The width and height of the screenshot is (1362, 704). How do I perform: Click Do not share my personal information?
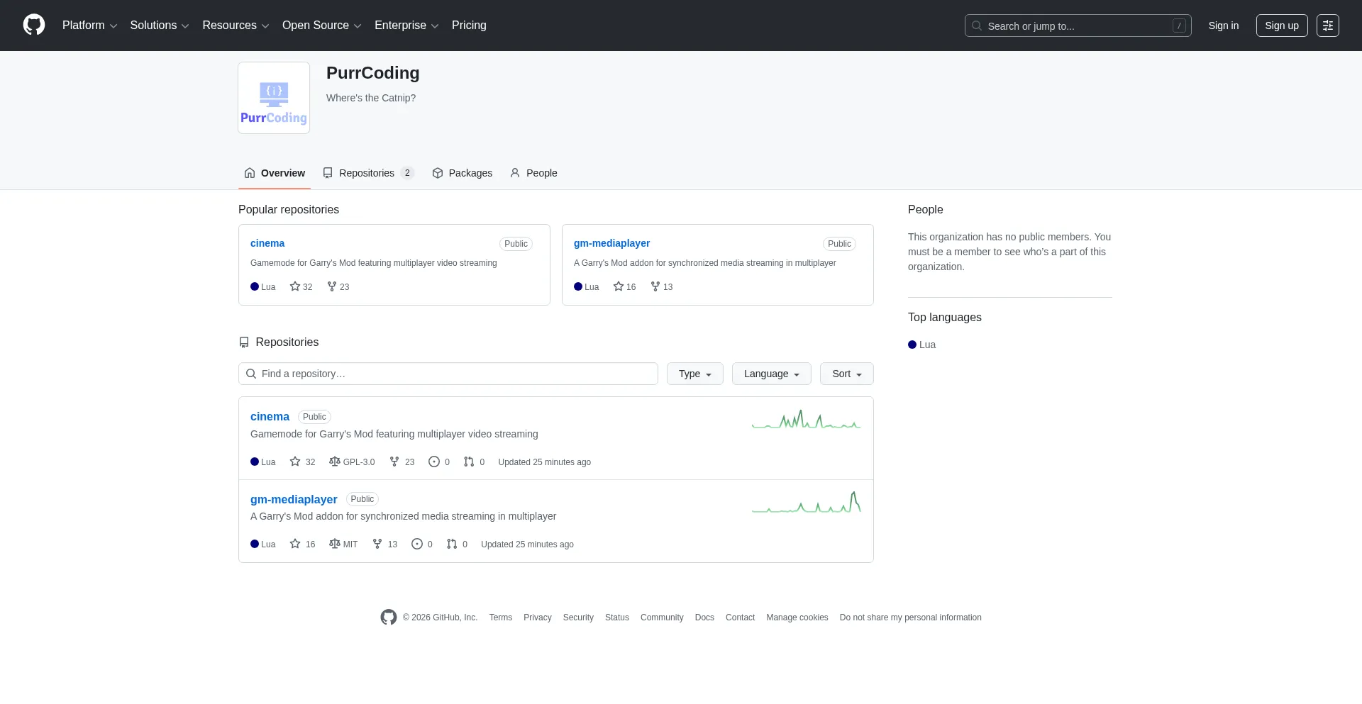click(x=911, y=618)
